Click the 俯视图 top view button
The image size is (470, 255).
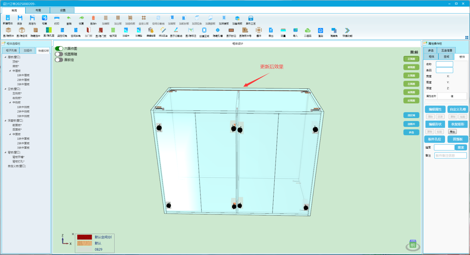coord(411,67)
